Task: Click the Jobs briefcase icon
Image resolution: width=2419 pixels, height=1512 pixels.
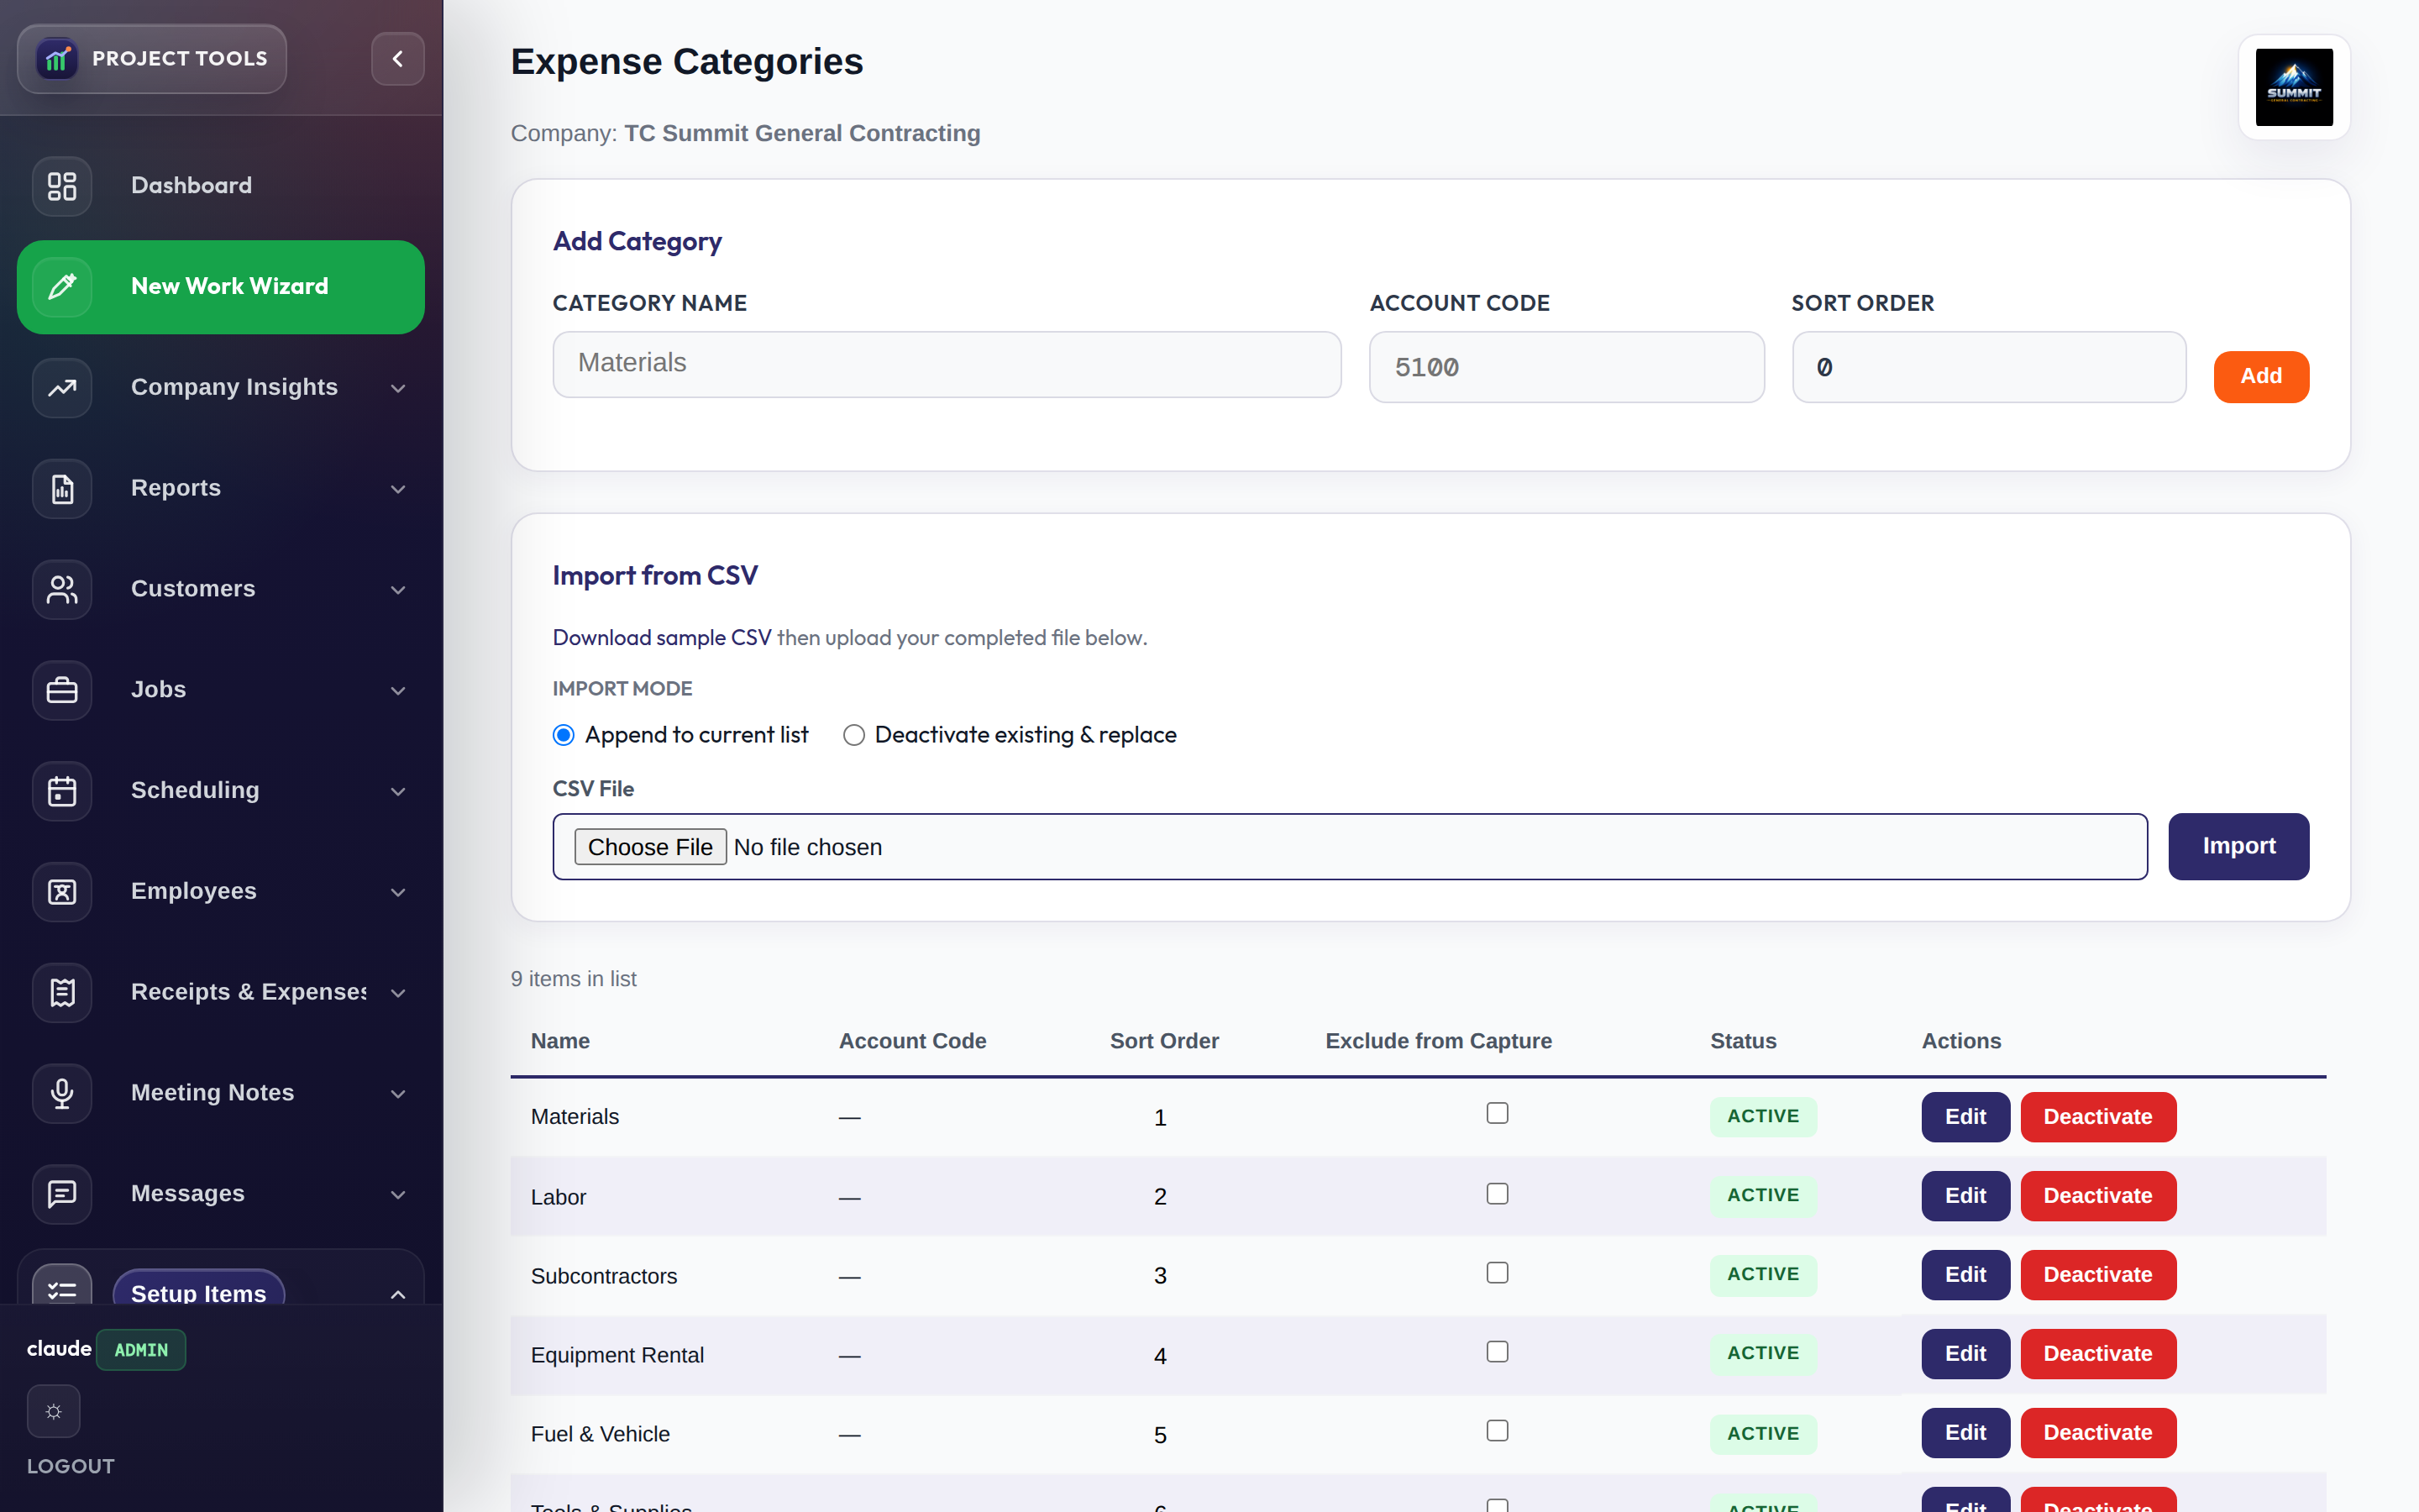Action: [x=62, y=690]
